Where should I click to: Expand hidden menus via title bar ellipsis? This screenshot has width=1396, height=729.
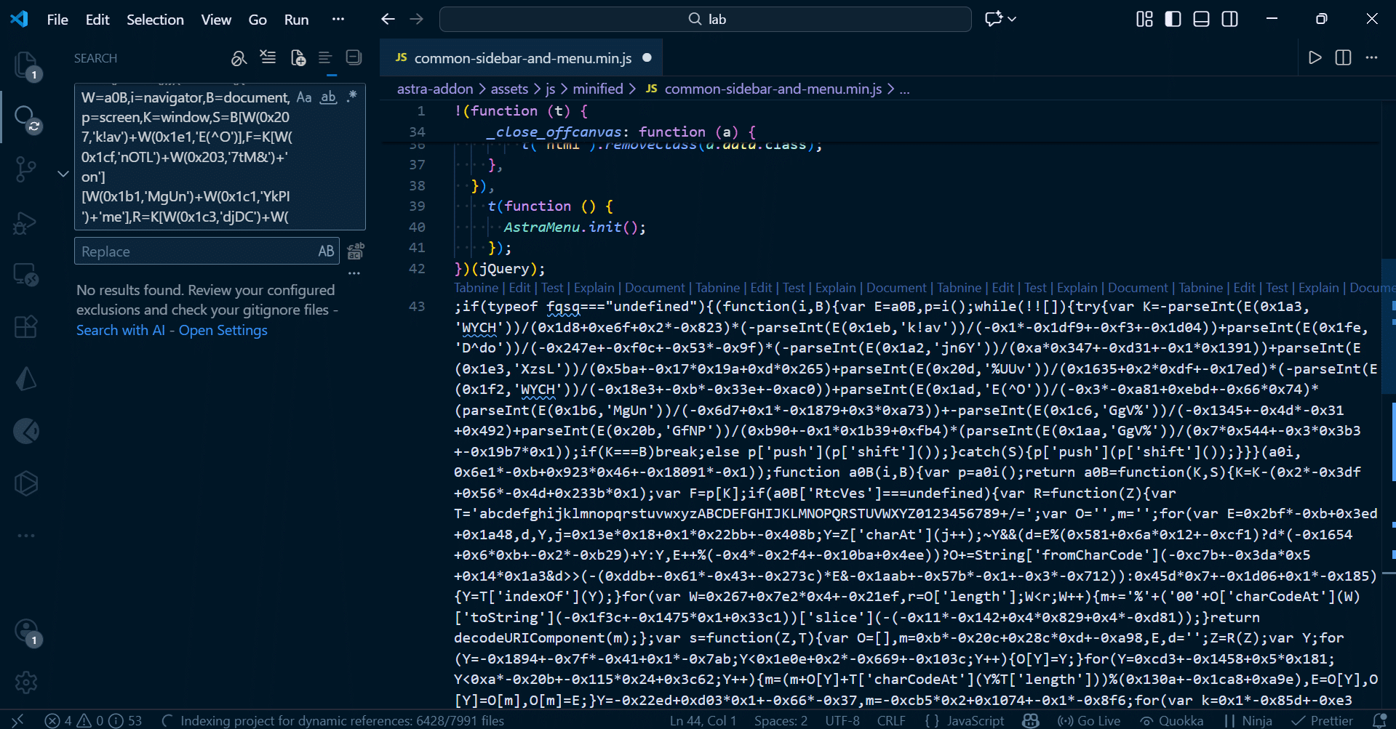pos(338,20)
